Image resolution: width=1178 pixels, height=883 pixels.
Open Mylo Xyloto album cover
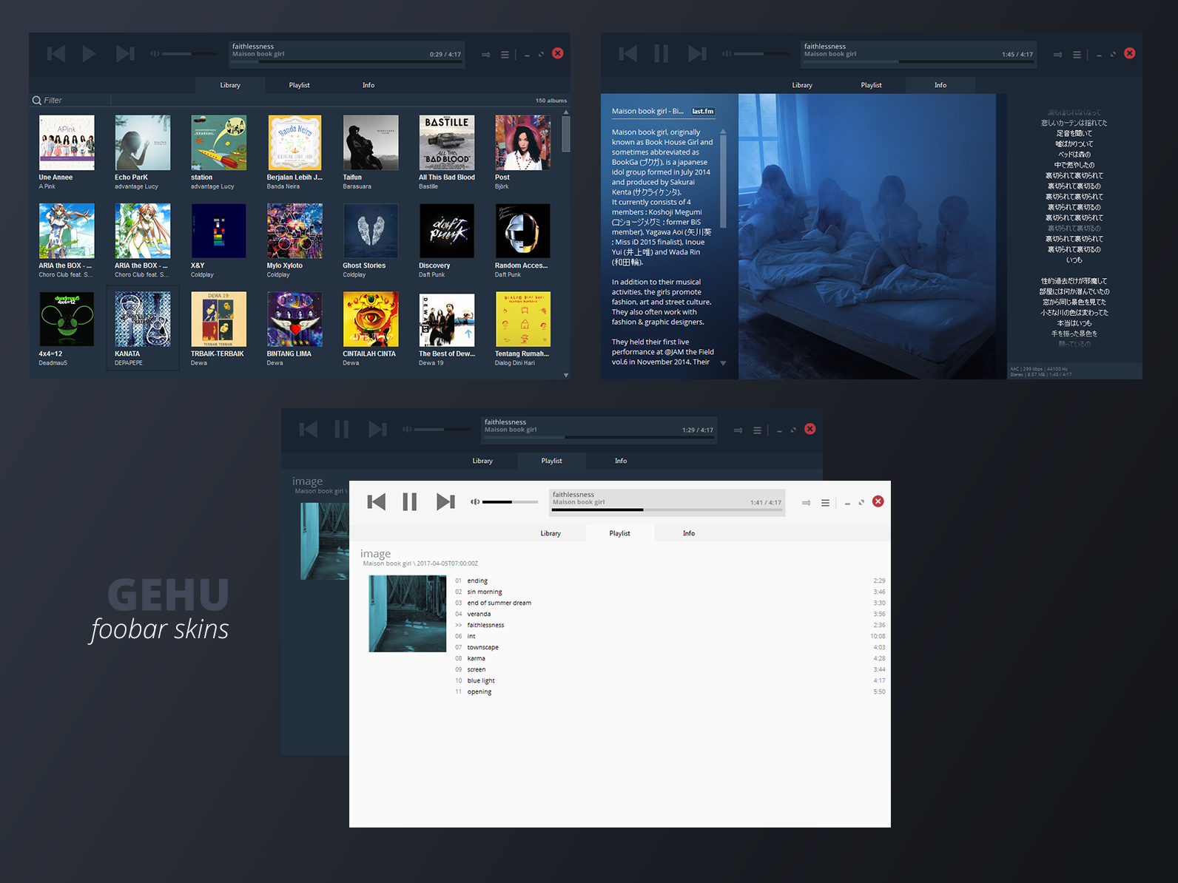pyautogui.click(x=294, y=231)
